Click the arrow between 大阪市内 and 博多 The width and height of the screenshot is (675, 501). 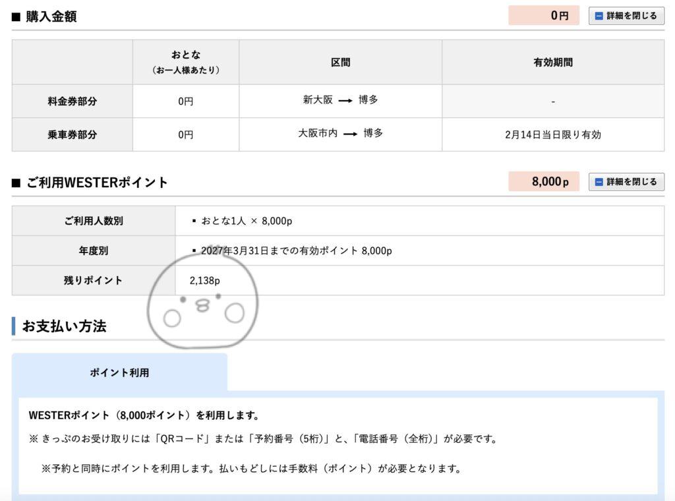(x=350, y=134)
